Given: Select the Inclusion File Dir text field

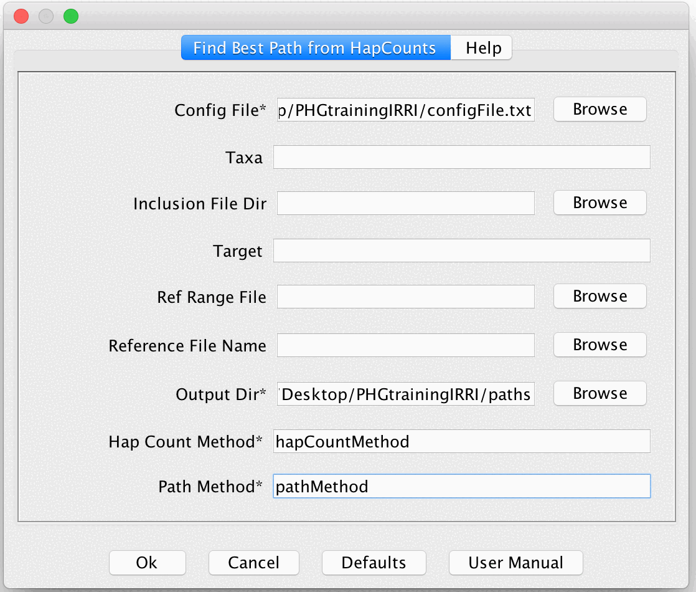Looking at the screenshot, I should tap(405, 203).
